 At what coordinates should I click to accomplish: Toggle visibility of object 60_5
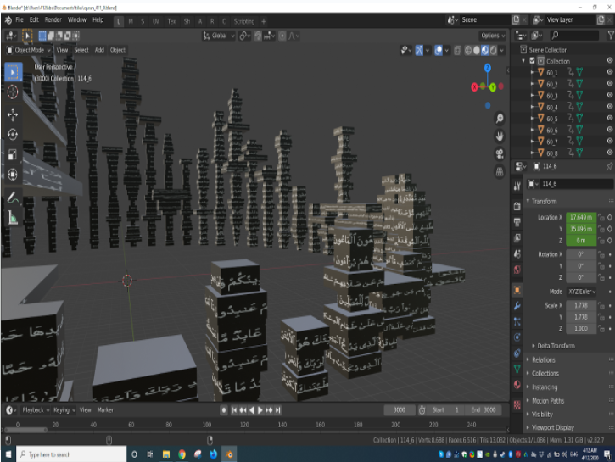pos(609,119)
